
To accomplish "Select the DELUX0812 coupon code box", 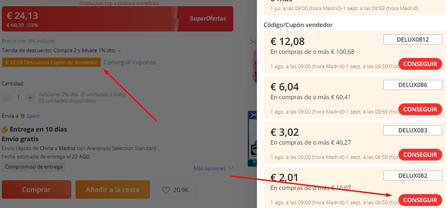I will click(413, 39).
